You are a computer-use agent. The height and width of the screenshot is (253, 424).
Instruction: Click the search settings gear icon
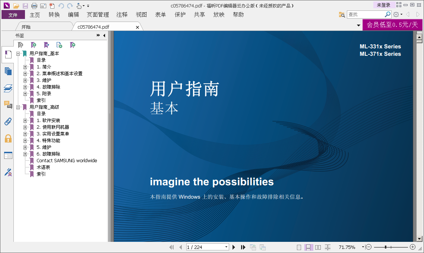pos(396,15)
